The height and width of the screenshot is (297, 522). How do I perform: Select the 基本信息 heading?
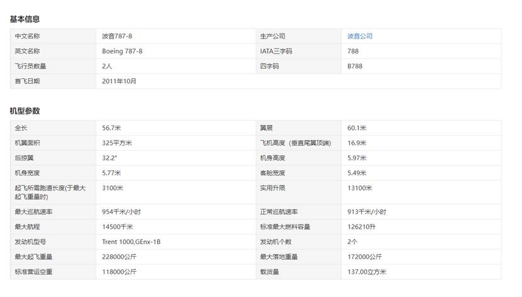coord(25,19)
